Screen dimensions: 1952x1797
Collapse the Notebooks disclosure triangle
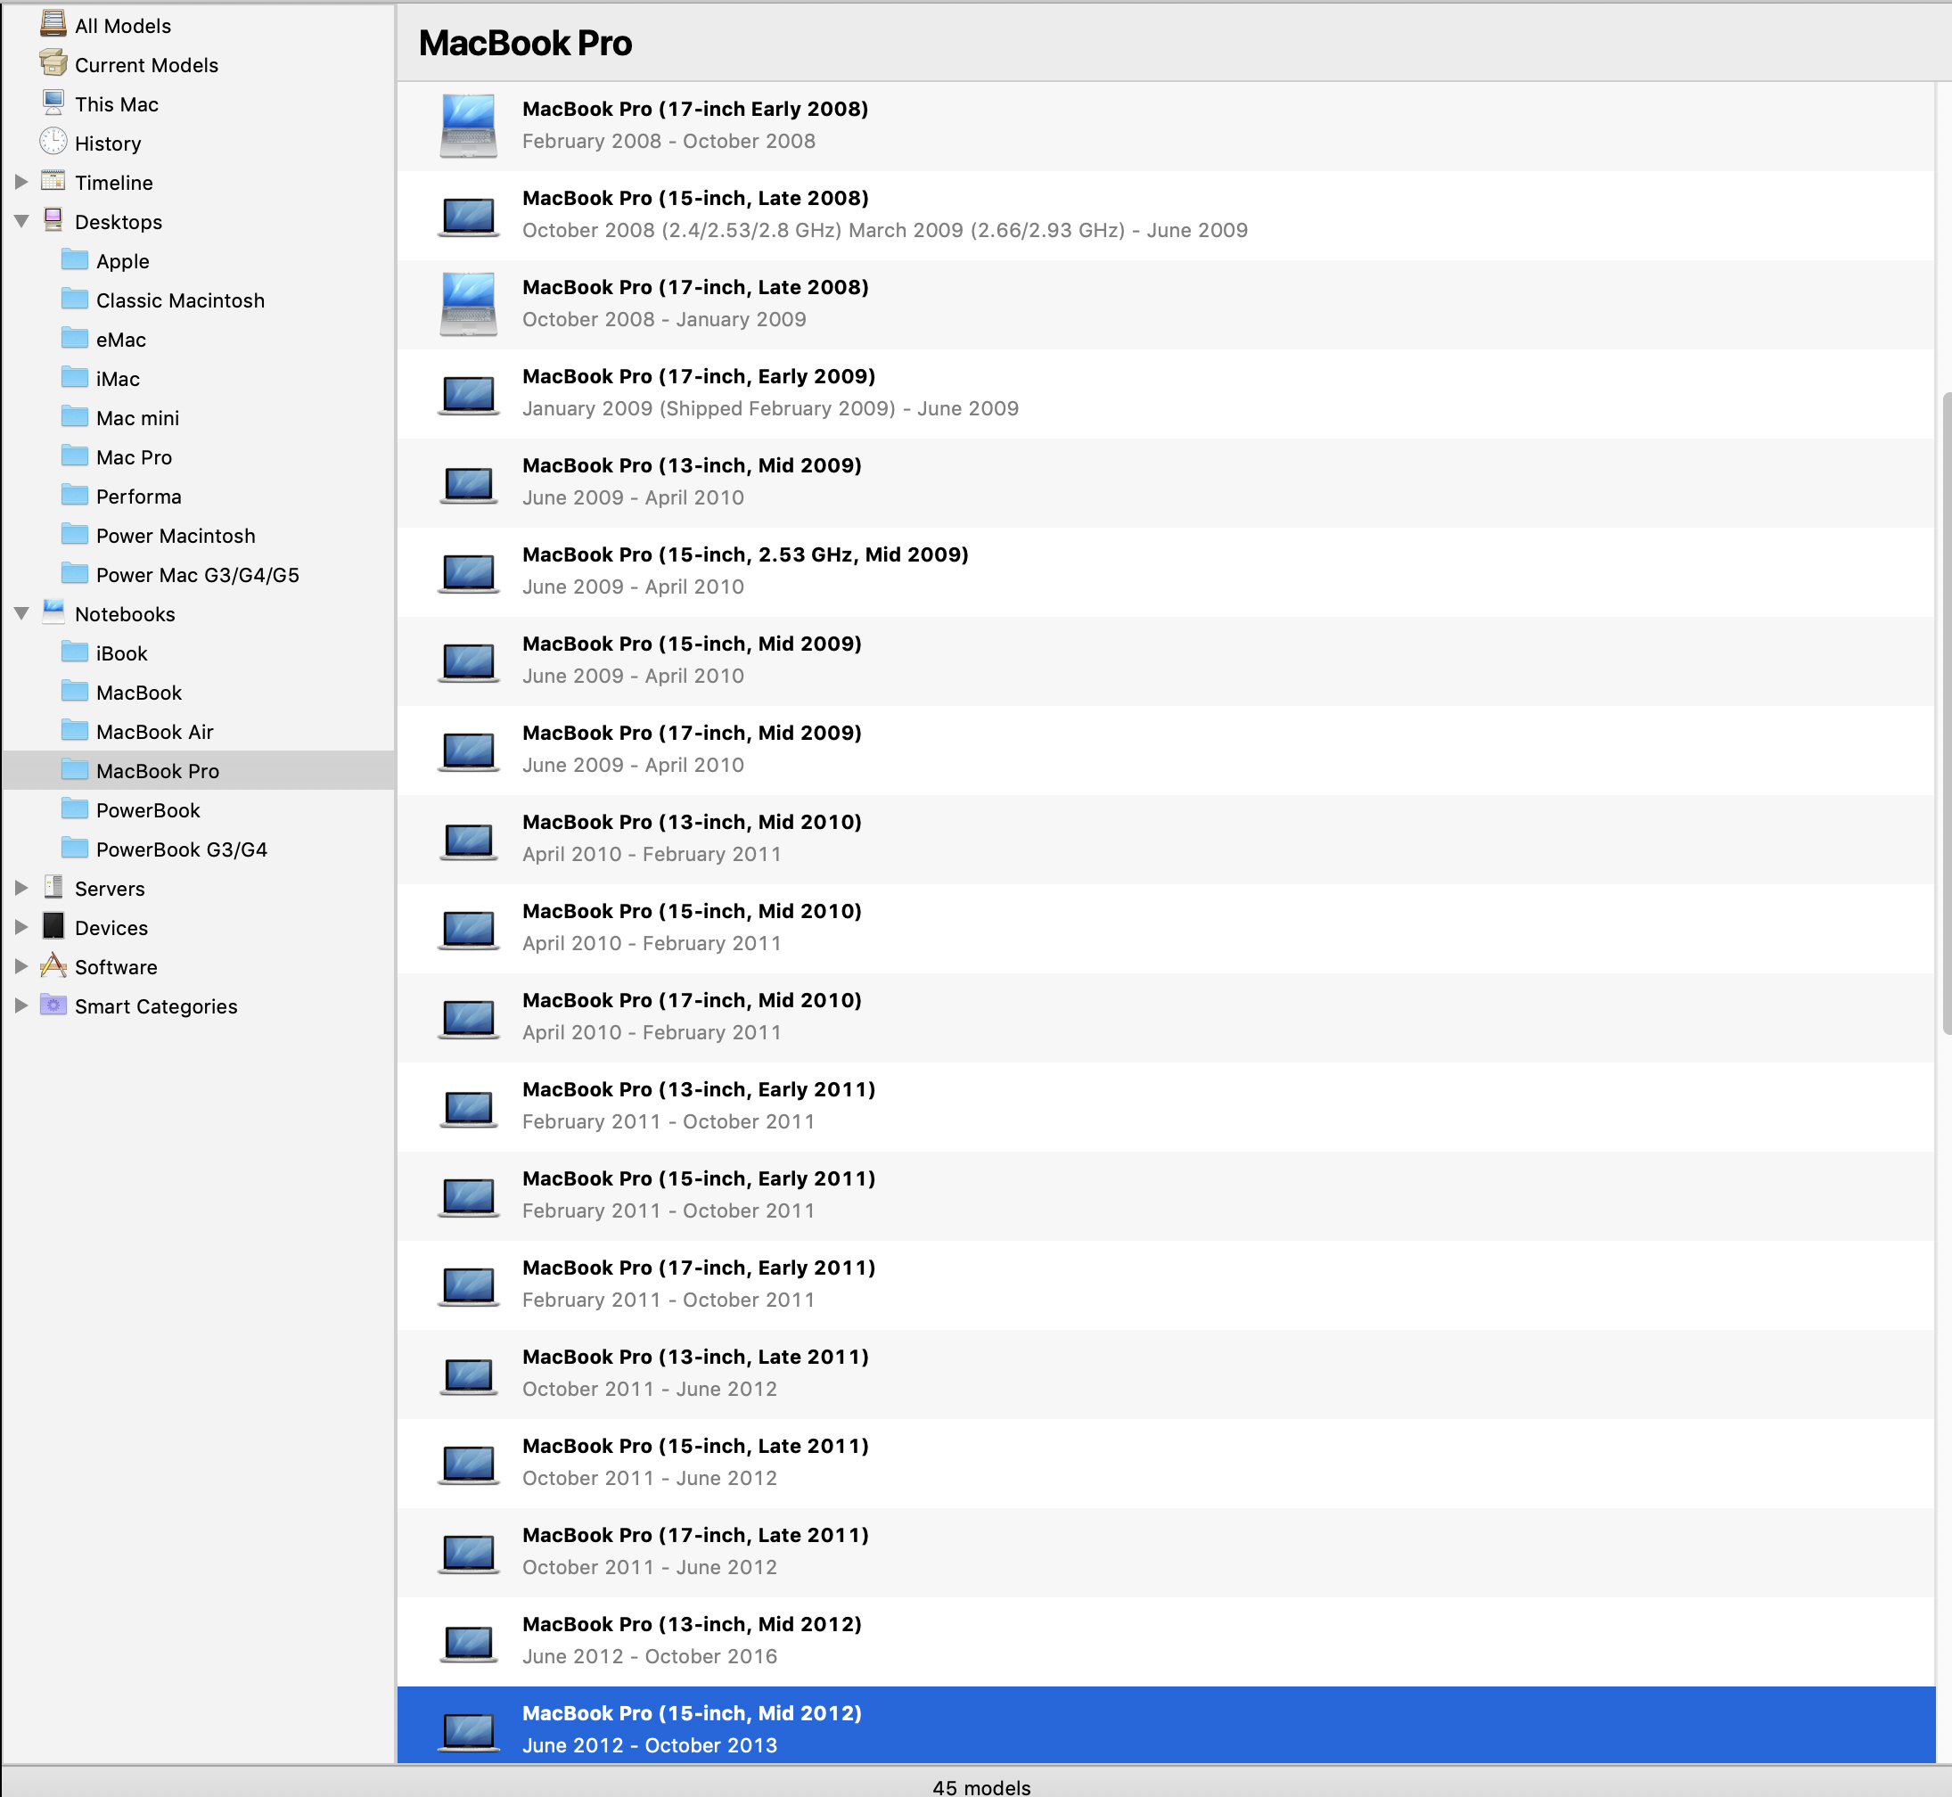(21, 613)
